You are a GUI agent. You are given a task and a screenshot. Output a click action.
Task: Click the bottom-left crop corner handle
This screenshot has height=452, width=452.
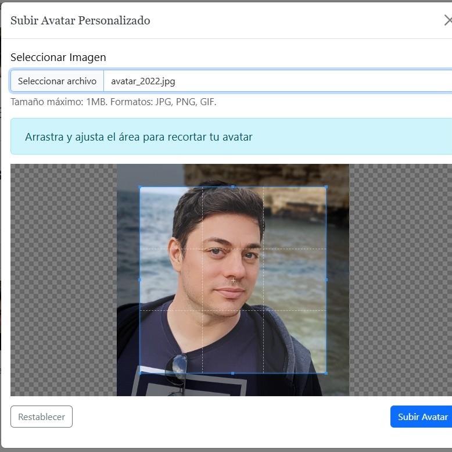click(x=140, y=373)
